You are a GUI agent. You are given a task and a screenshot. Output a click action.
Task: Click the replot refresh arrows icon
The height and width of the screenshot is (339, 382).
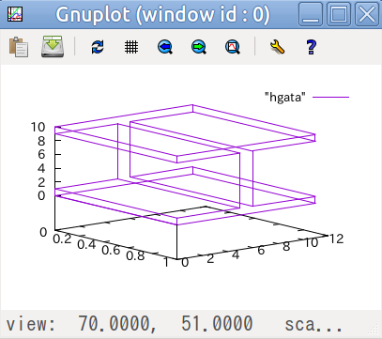(x=98, y=47)
